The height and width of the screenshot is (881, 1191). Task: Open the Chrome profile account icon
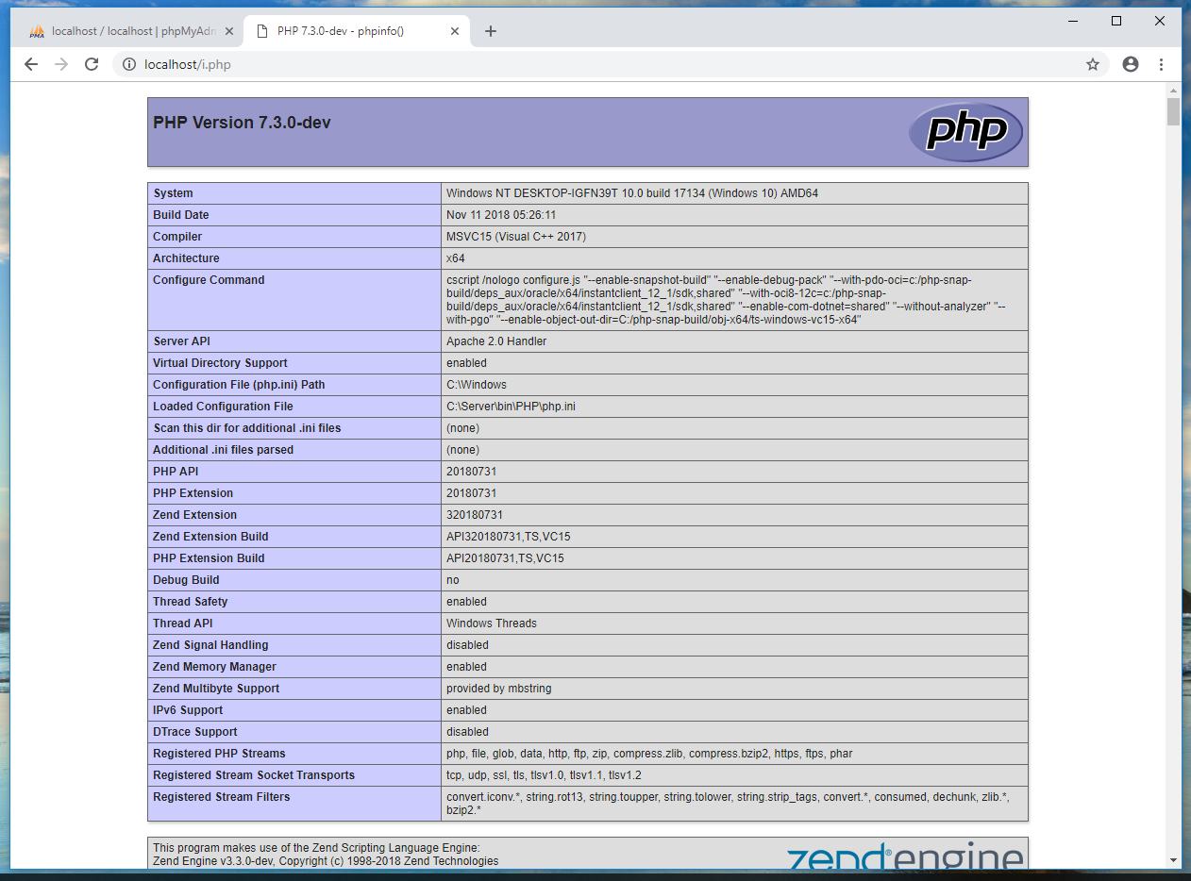point(1131,64)
